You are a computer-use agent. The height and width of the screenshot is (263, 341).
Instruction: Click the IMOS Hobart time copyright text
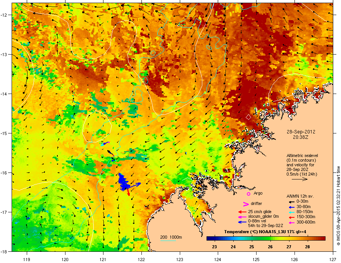(338, 206)
